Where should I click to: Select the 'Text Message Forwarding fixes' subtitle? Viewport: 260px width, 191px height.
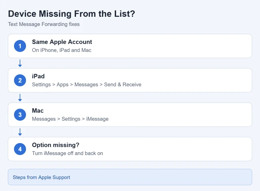tap(44, 24)
